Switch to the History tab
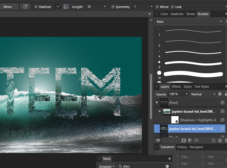Image resolution: width=227 pixels, height=168 pixels. pos(182,147)
